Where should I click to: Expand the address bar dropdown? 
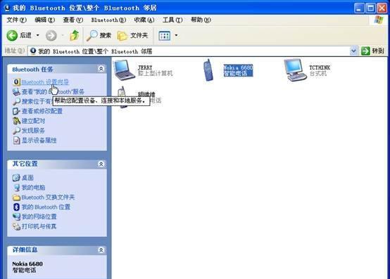[353, 51]
